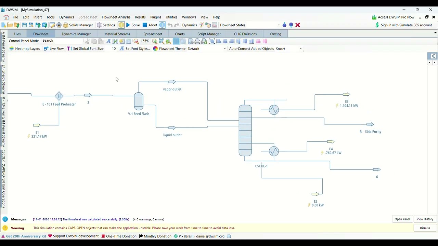
Task: Select the V-1 Feed Flash vessel
Action: (x=139, y=101)
